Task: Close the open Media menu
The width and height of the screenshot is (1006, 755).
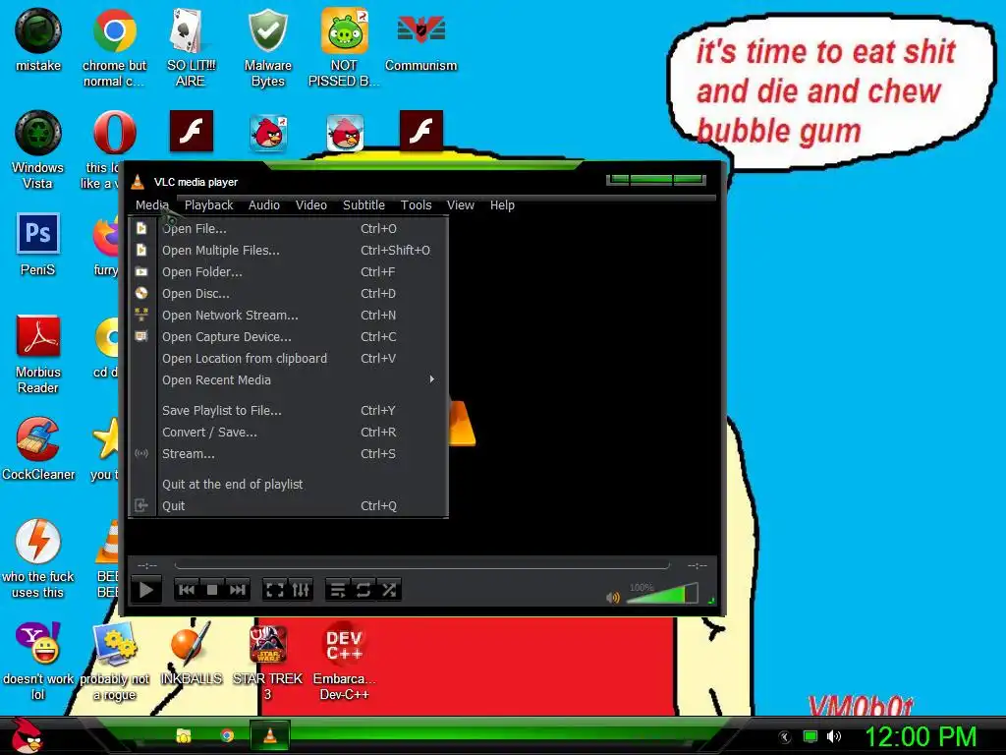Action: coord(152,204)
